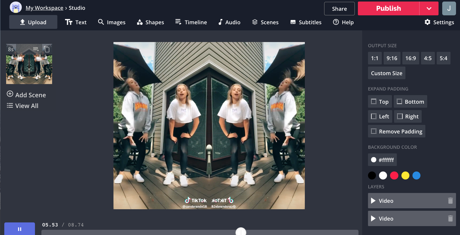Expand padding on Bottom
This screenshot has height=235, width=460.
pos(410,102)
